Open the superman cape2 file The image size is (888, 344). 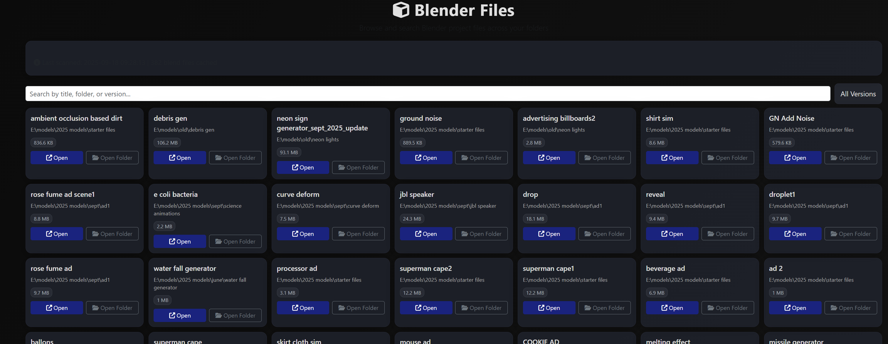pyautogui.click(x=426, y=308)
